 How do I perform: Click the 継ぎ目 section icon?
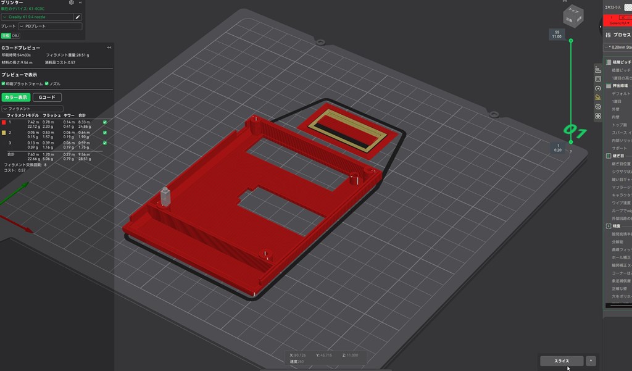pyautogui.click(x=609, y=156)
